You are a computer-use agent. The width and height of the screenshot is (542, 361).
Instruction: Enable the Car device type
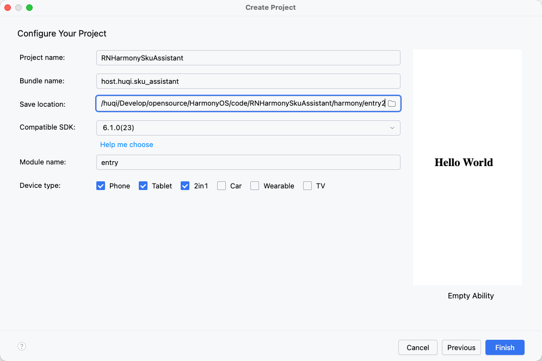tap(221, 186)
